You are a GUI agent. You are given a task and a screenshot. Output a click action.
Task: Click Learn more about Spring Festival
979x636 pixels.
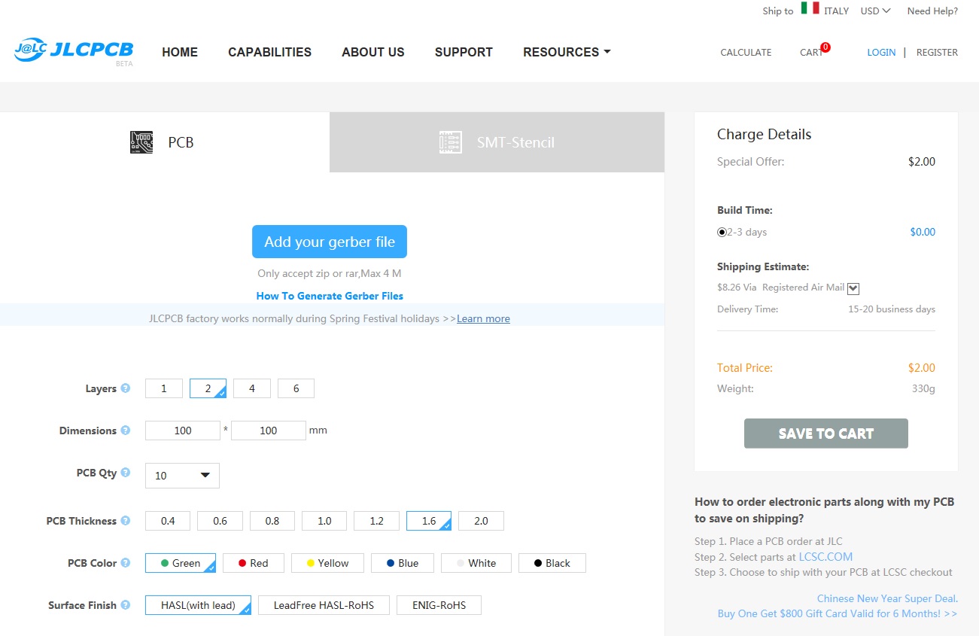(x=483, y=318)
